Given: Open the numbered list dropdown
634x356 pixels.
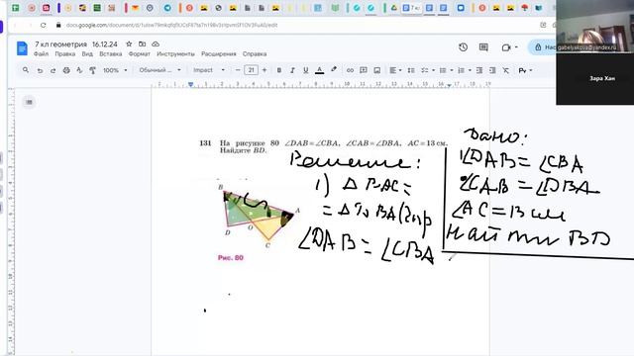Looking at the screenshot, I should [465, 70].
